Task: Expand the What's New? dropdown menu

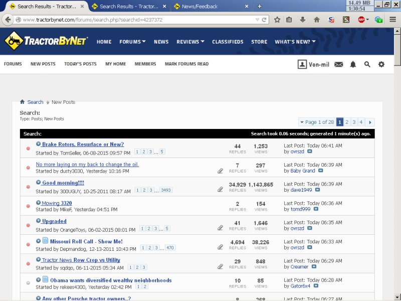Action: click(x=295, y=42)
